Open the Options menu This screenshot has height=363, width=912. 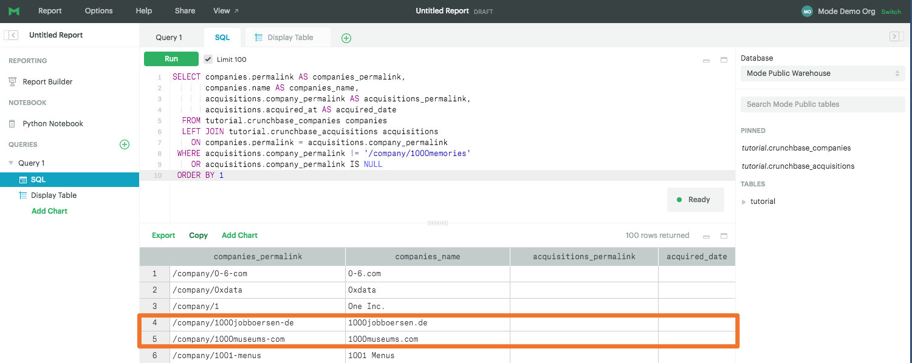(98, 11)
